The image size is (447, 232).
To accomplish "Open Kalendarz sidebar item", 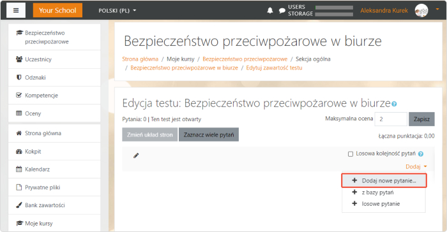I will pos(54,170).
